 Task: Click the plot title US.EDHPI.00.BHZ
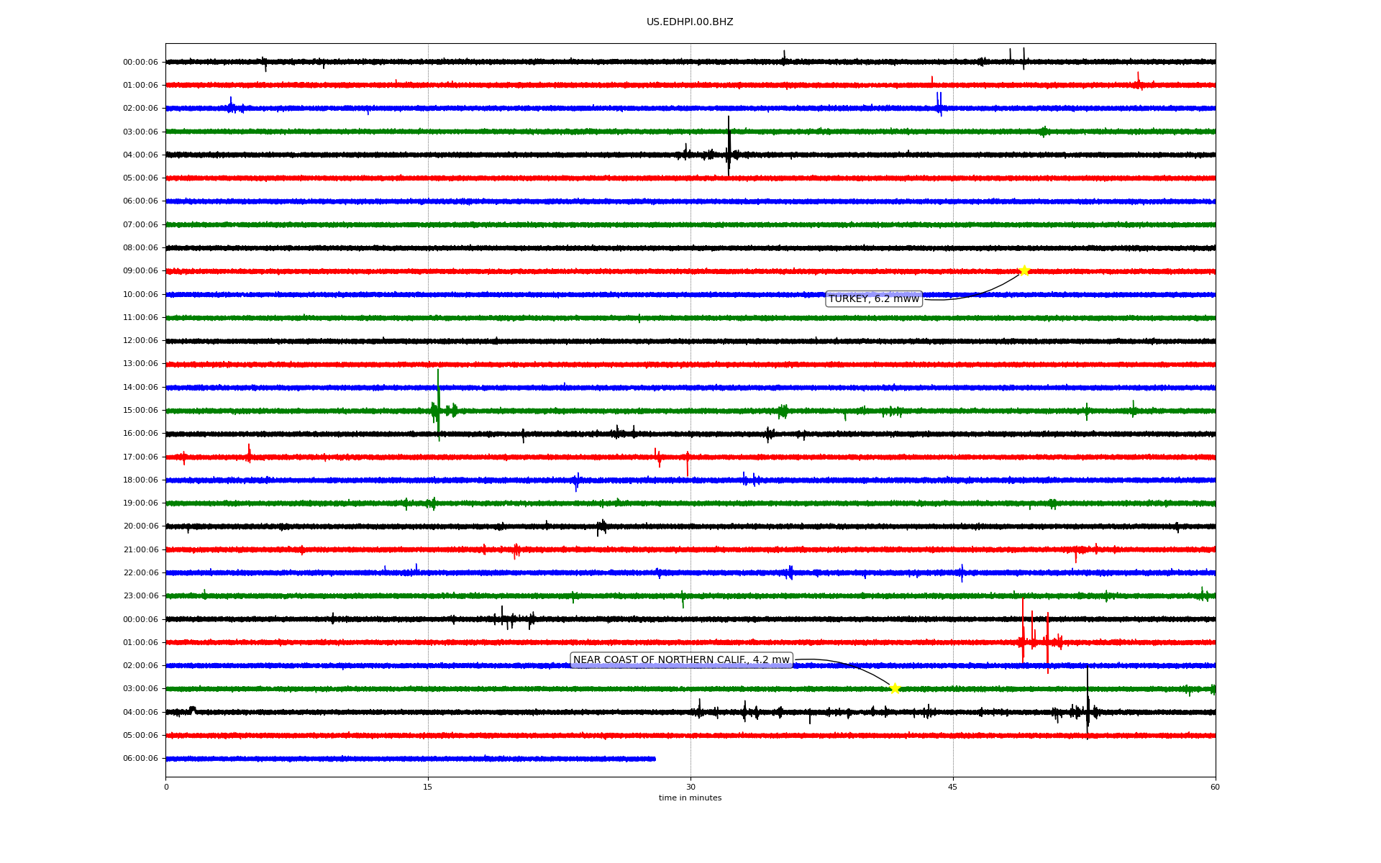(690, 22)
